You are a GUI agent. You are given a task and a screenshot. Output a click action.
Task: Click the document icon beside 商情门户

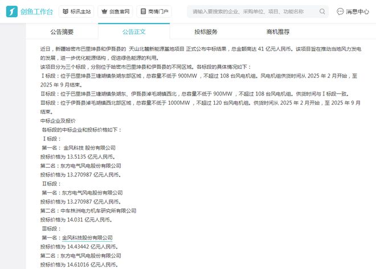[x=143, y=11]
